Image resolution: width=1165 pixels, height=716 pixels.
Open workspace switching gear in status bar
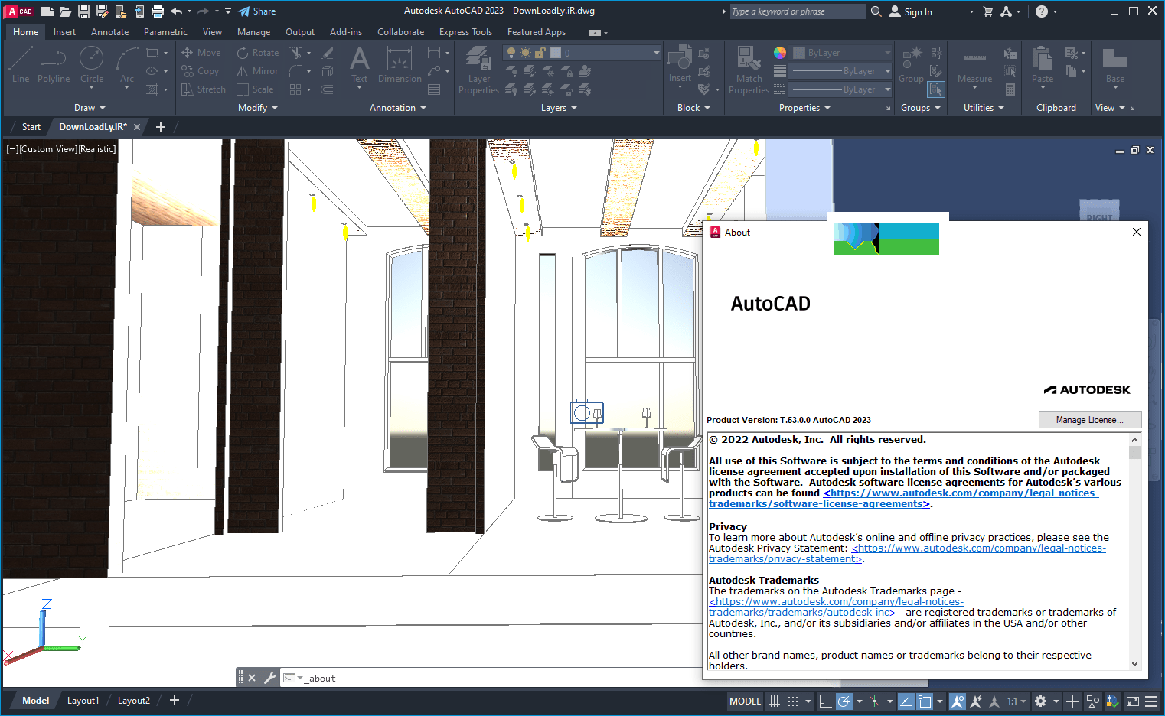click(1040, 701)
